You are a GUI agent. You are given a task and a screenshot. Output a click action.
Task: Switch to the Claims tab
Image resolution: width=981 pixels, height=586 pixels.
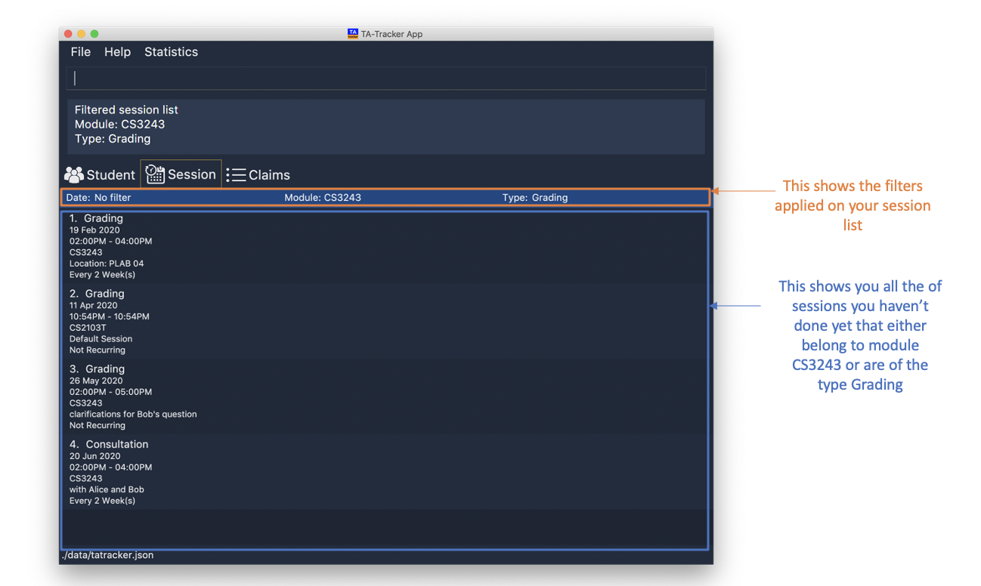tap(258, 174)
